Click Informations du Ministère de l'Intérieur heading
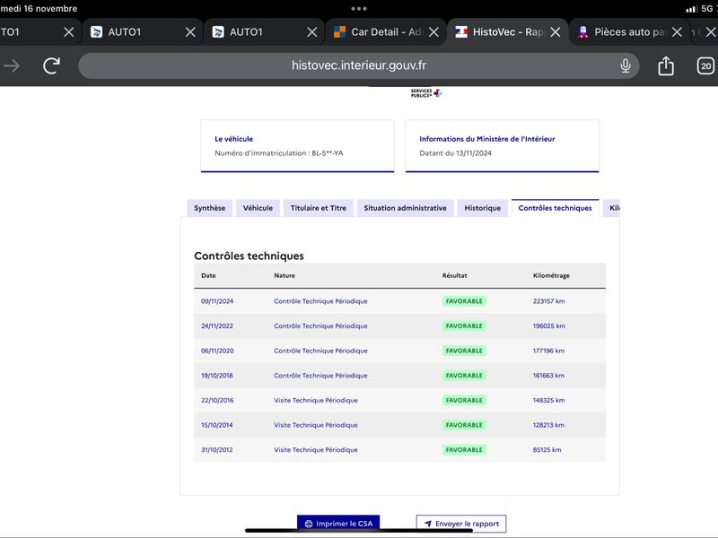The height and width of the screenshot is (538, 718). [486, 139]
